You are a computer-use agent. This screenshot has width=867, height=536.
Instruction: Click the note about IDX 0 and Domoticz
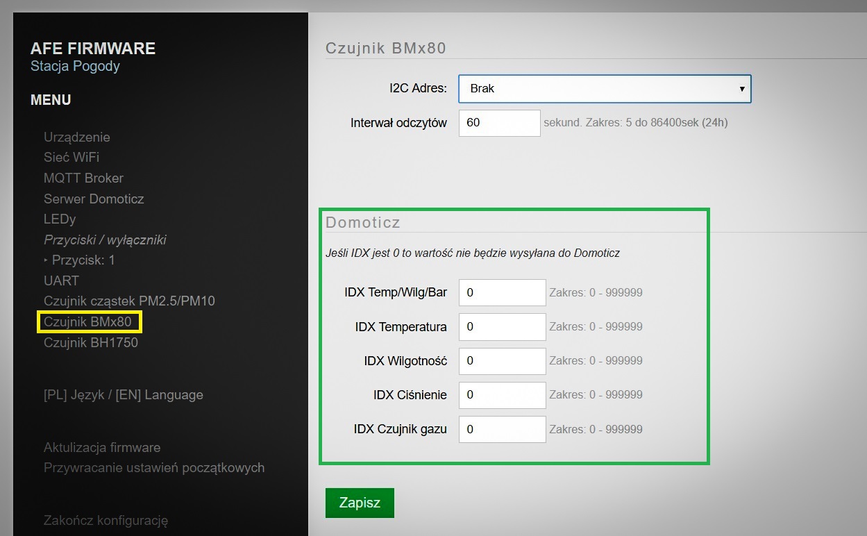pos(473,253)
